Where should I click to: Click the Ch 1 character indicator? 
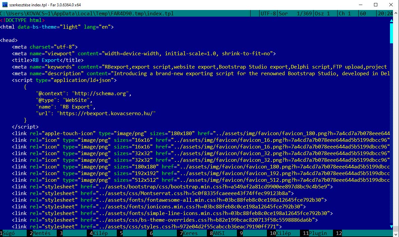click(345, 13)
